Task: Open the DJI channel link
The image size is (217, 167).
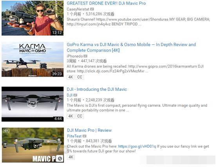Action: (70, 95)
